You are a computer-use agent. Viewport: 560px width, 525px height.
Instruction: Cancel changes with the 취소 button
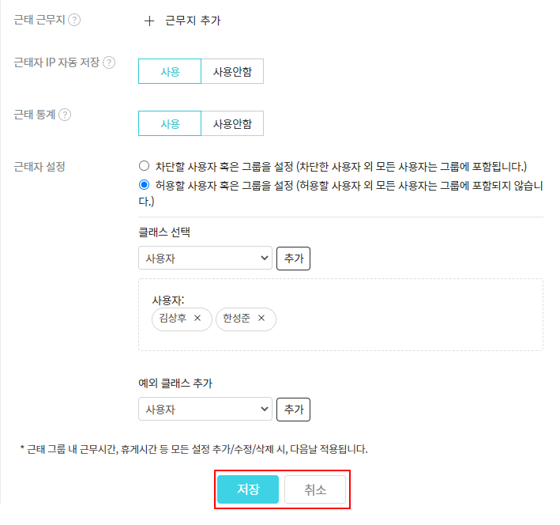click(x=315, y=489)
